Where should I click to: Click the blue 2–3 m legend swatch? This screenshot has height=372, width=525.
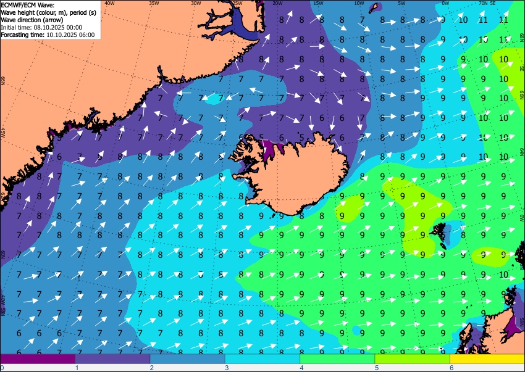188,358
